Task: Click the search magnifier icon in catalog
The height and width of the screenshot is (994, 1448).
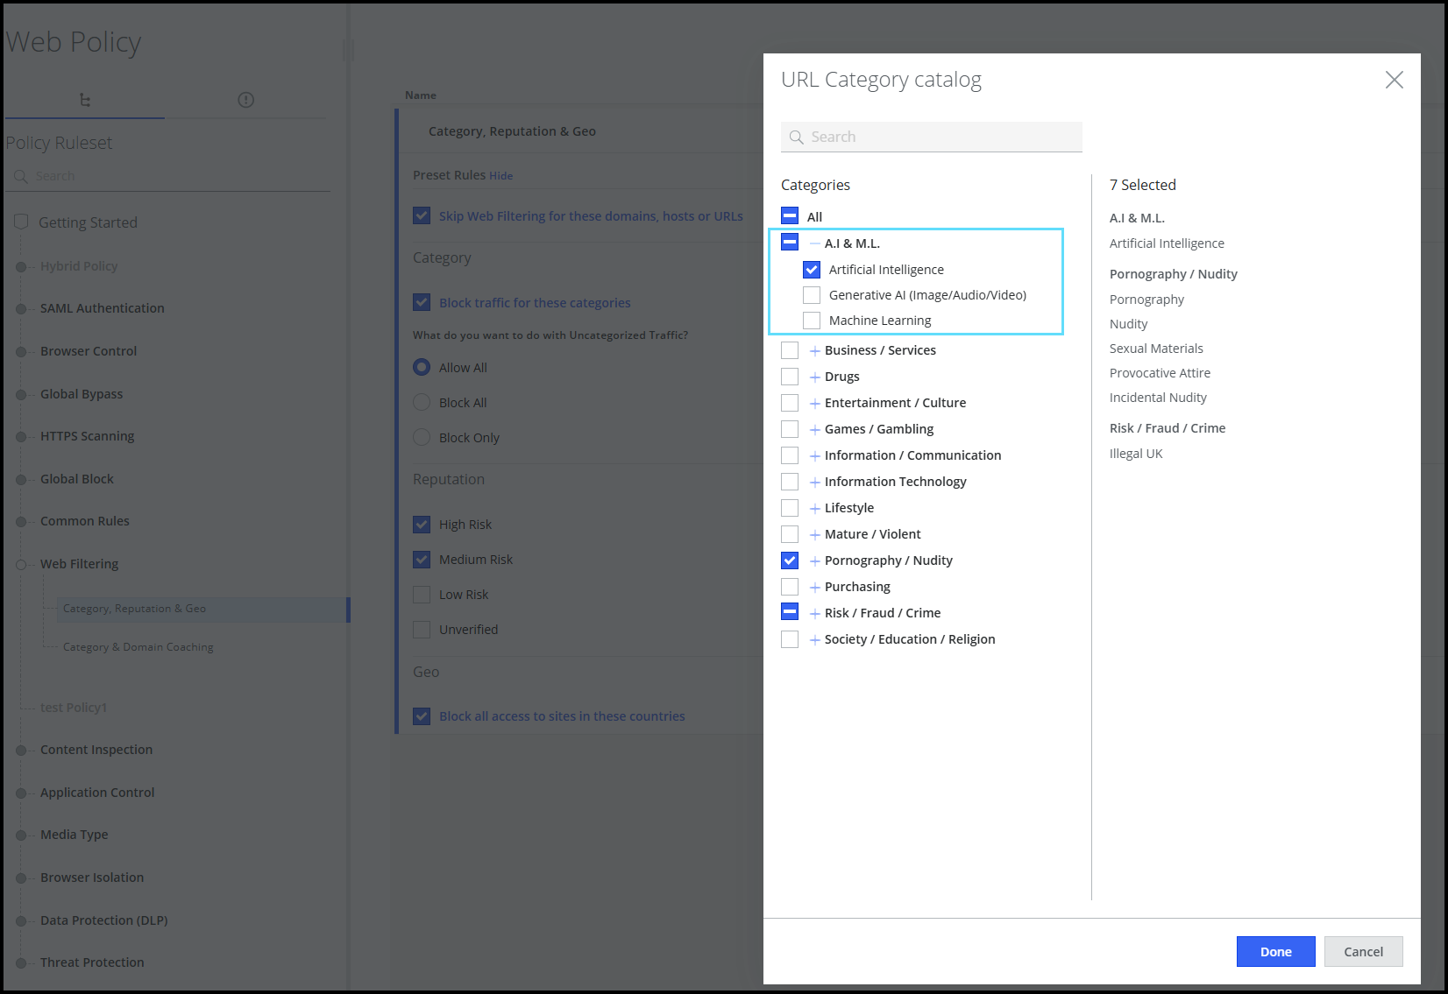Action: [x=796, y=137]
